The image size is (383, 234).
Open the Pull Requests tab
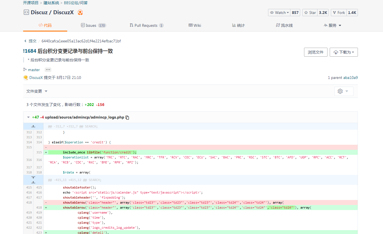pos(146,25)
